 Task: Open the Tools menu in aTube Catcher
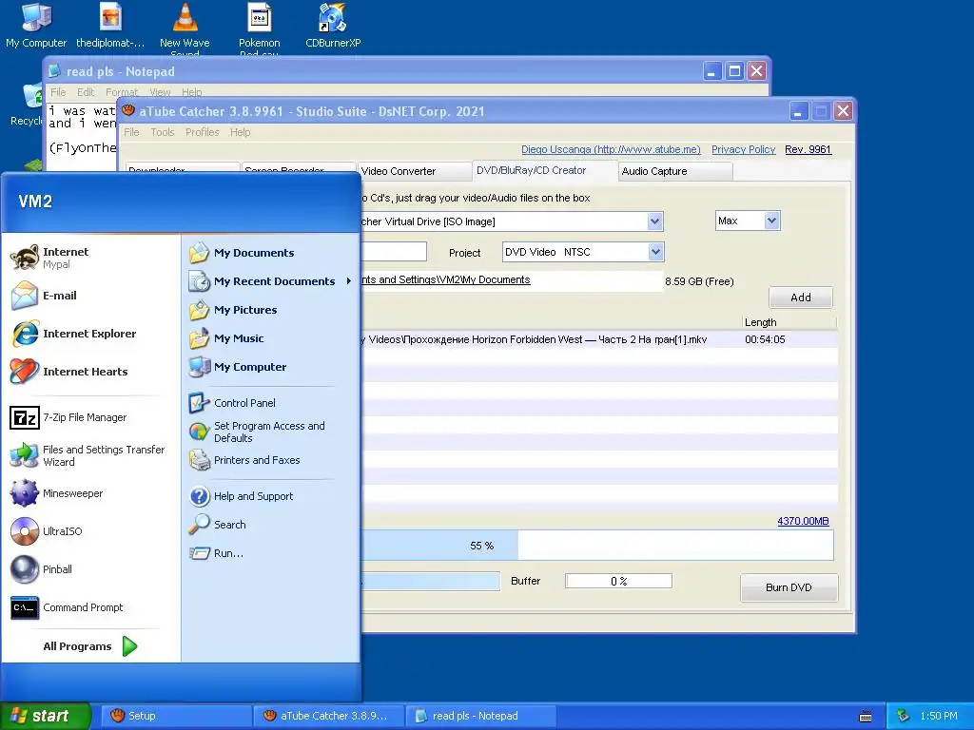(x=162, y=132)
